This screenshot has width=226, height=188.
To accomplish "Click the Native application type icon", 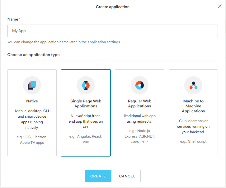I will pyautogui.click(x=32, y=85).
